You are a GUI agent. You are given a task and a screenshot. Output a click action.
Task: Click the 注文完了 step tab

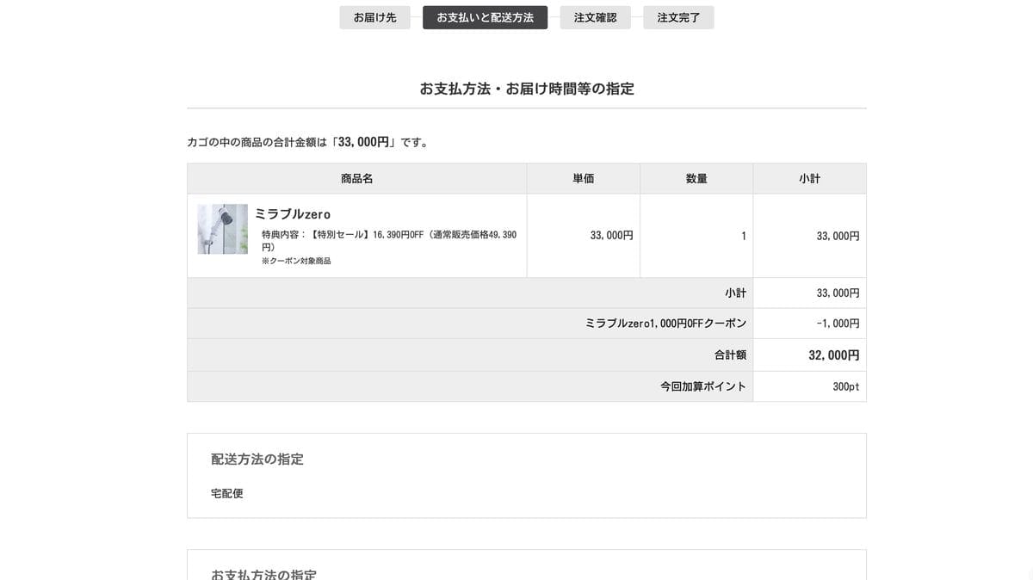pyautogui.click(x=678, y=17)
